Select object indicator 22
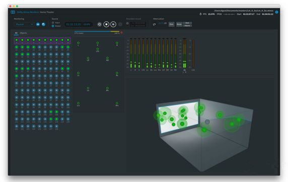The height and width of the screenshot is (182, 288). 22,54
